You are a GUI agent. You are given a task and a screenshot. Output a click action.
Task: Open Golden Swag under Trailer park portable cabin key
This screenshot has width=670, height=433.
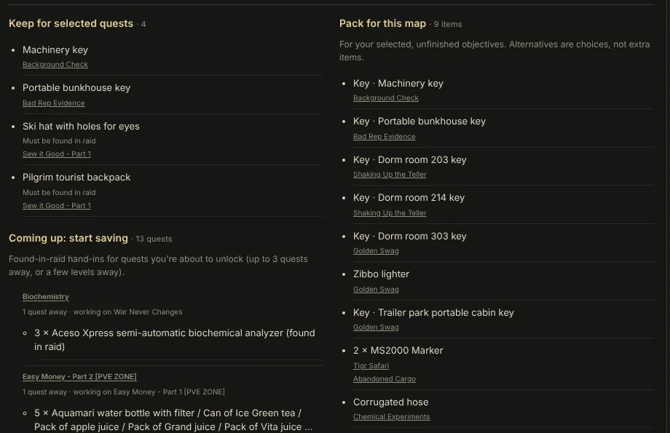(x=376, y=327)
